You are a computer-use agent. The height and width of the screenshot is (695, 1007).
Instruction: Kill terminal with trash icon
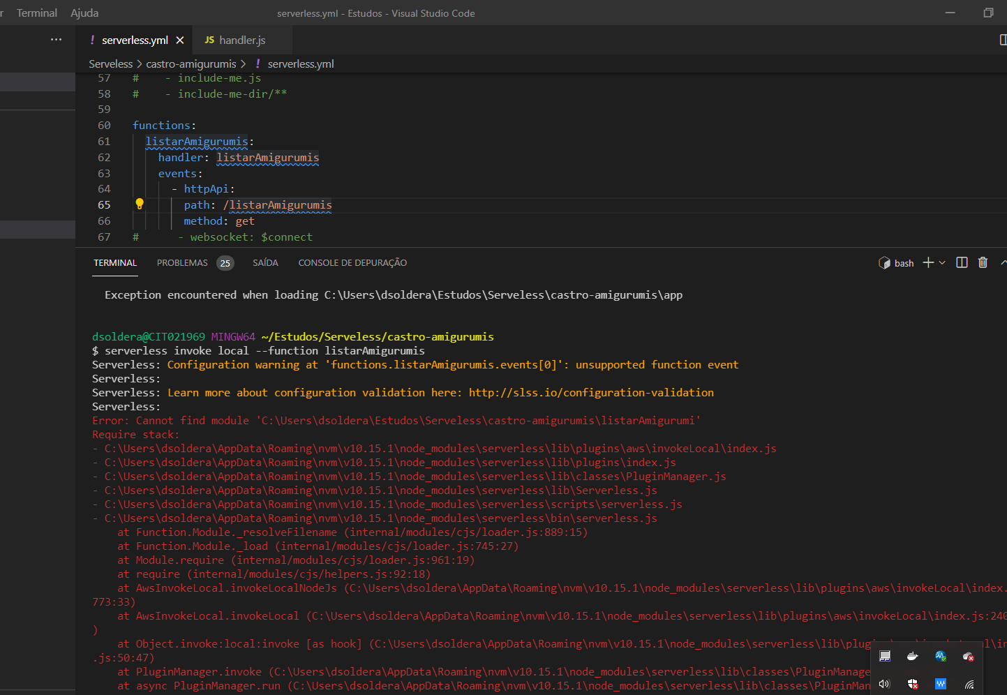pos(983,262)
